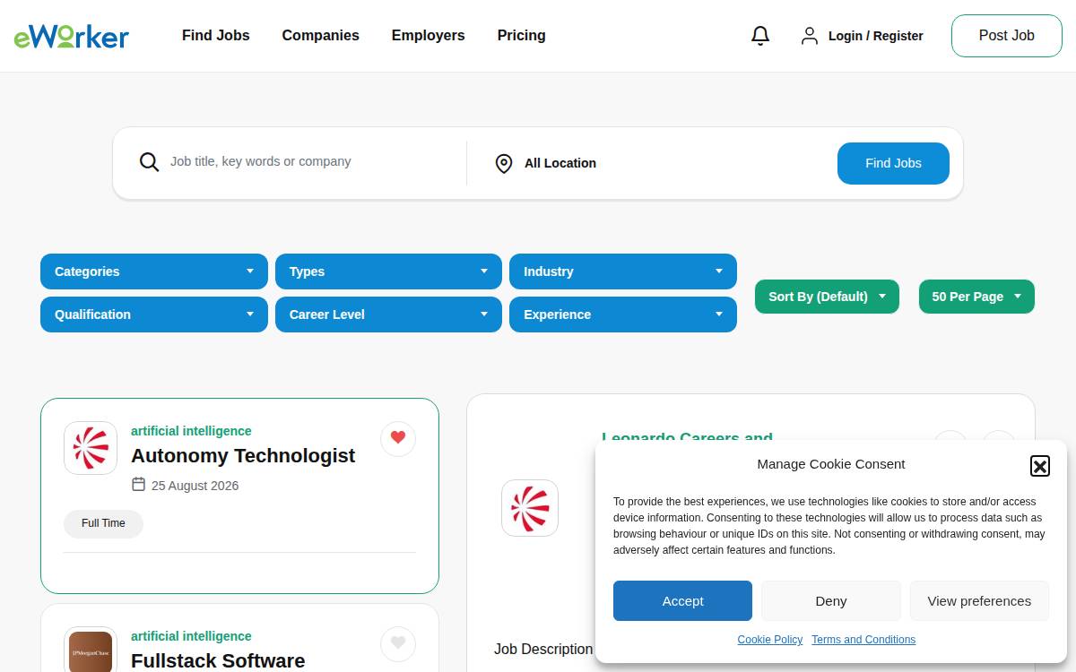Screen dimensions: 1076x672
Task: Open the 50 Per Page dropdown
Action: click(x=976, y=297)
